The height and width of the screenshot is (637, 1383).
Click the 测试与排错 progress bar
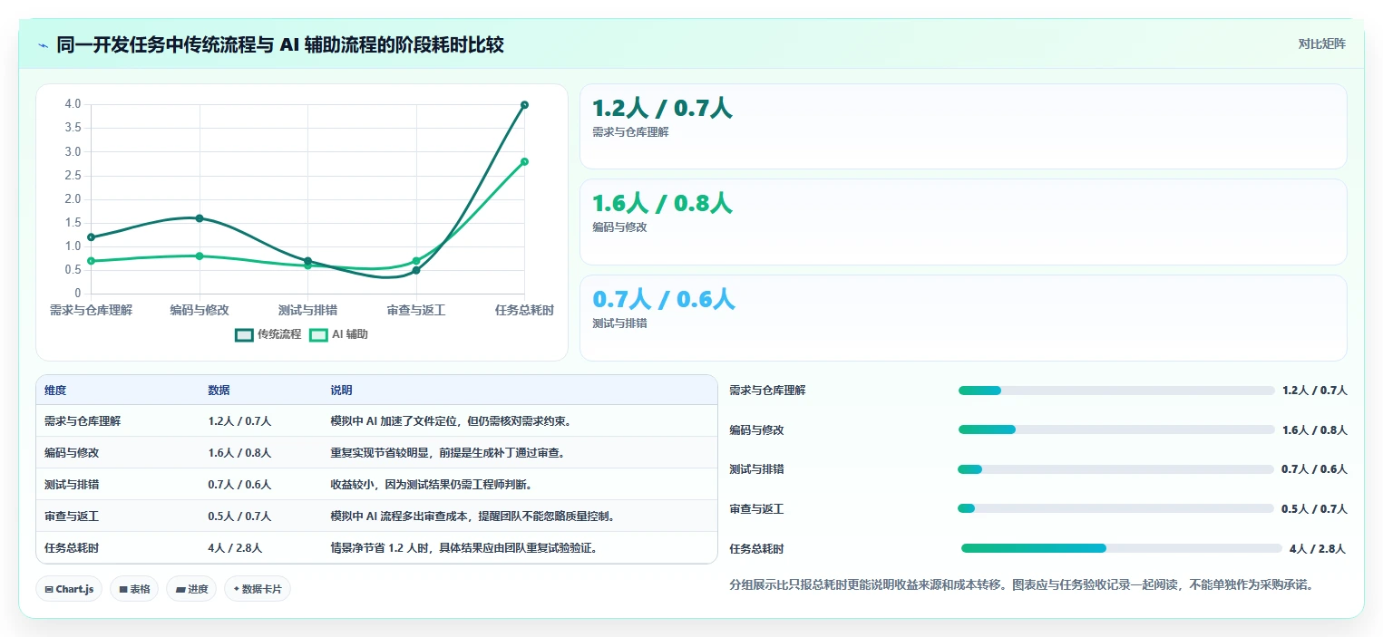[x=1116, y=469]
